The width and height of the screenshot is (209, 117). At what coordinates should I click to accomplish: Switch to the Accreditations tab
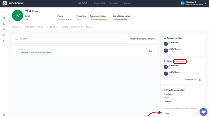pos(52,27)
